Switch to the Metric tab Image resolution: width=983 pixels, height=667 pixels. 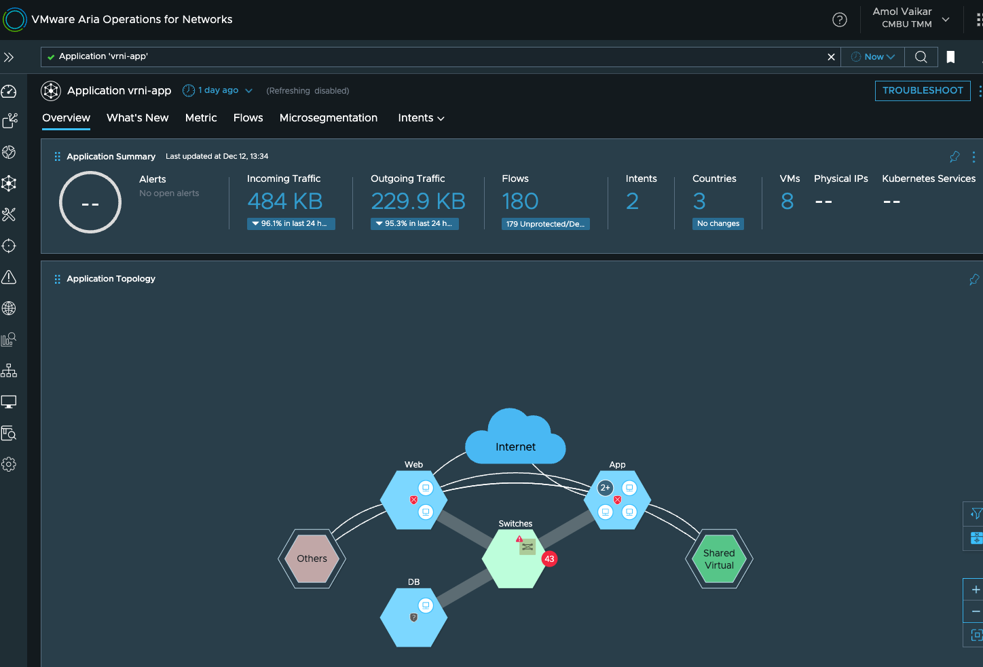[x=201, y=118]
